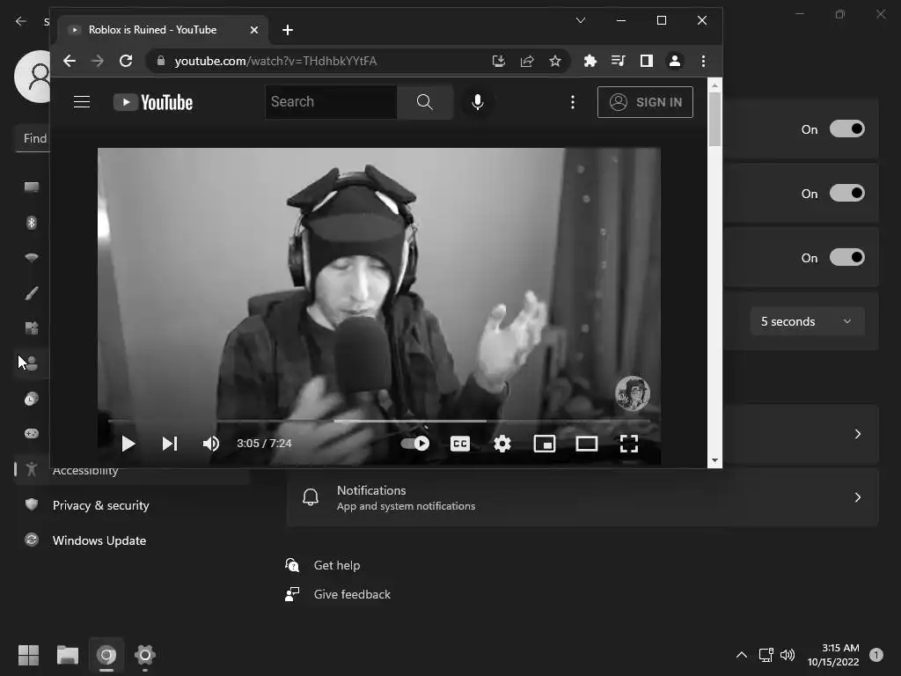Open Settings gear on taskbar
901x676 pixels.
pyautogui.click(x=145, y=655)
